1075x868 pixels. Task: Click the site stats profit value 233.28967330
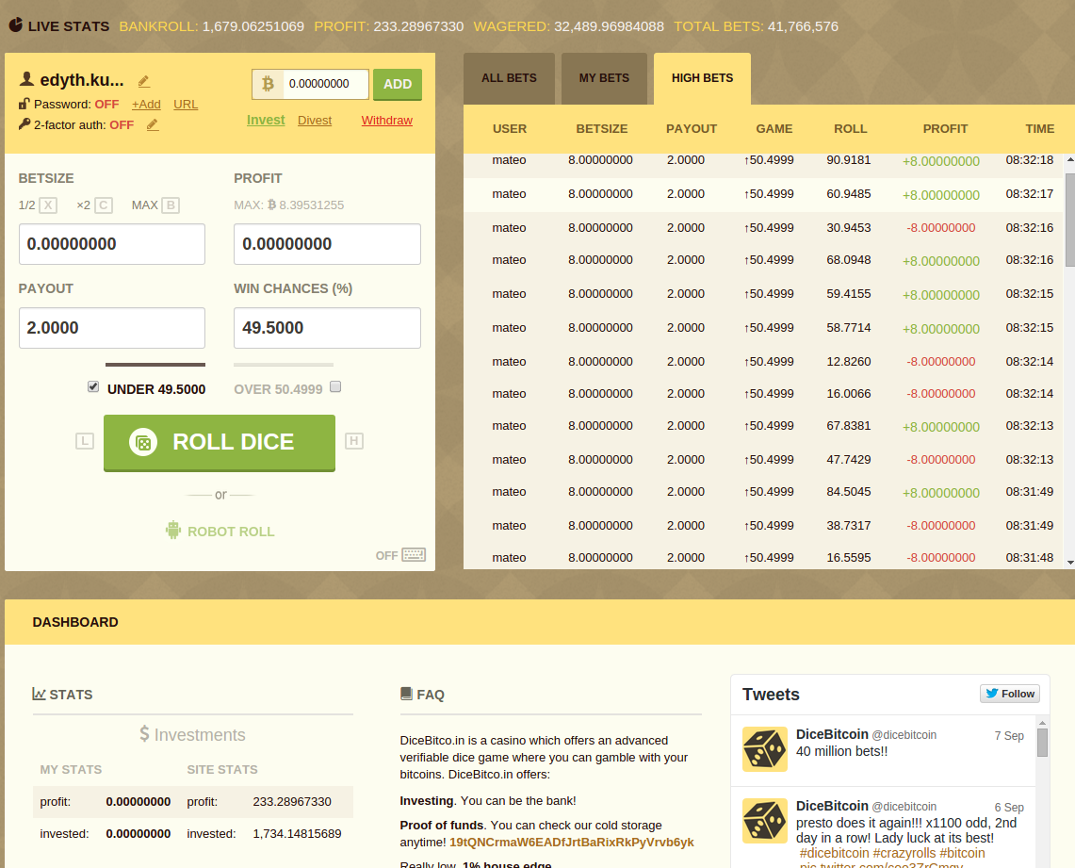click(292, 801)
